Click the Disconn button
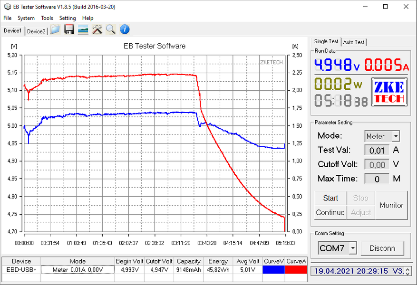Screen dimensions: 417x285 tap(382, 248)
